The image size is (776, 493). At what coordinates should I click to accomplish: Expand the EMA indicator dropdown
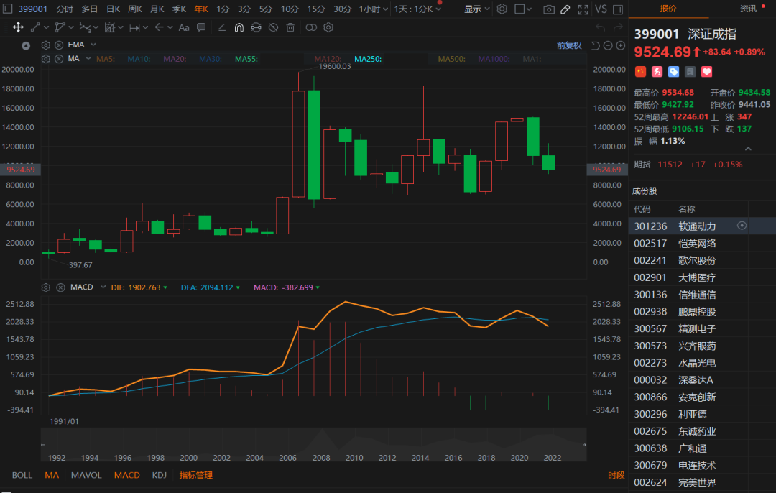click(x=93, y=45)
